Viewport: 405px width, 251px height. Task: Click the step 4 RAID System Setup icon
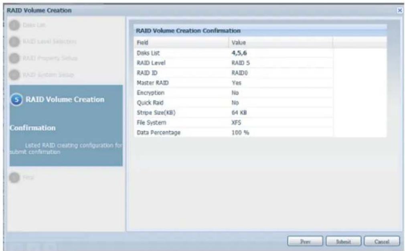tap(14, 75)
